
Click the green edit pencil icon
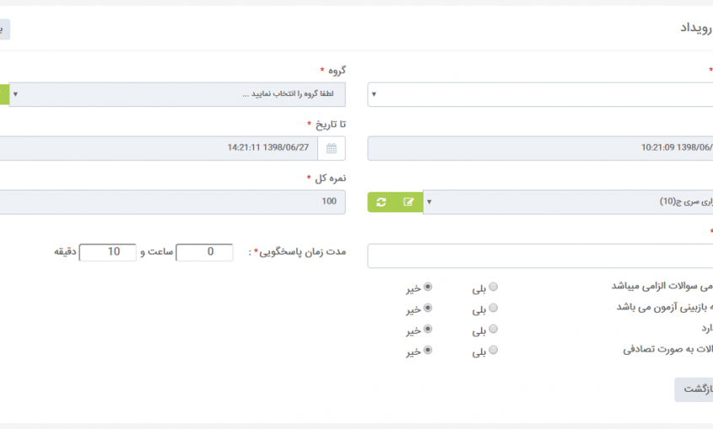408,202
